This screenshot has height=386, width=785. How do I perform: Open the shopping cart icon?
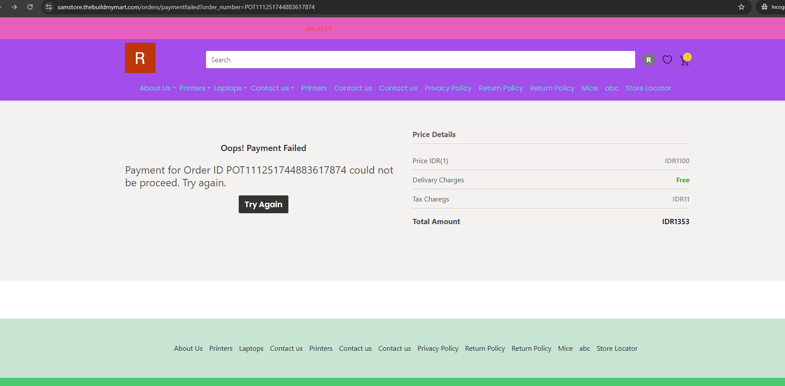[x=685, y=60]
